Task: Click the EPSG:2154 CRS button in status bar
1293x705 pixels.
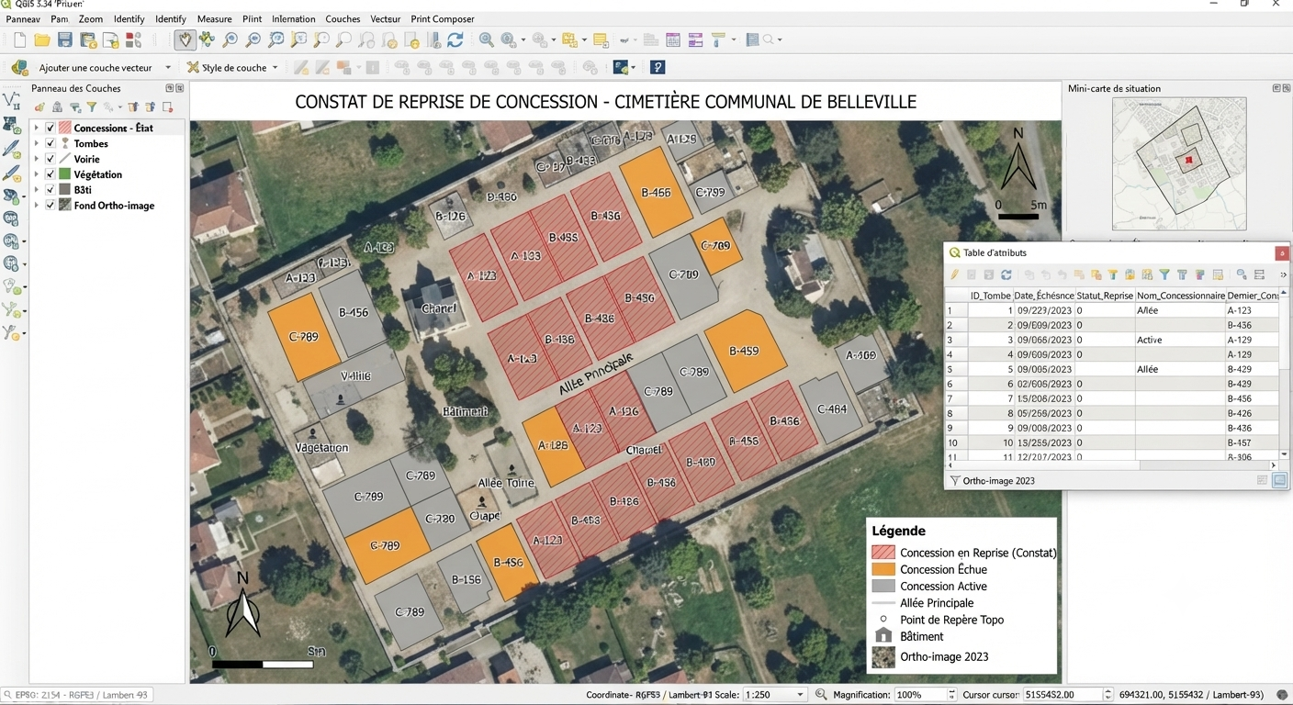Action: tap(76, 695)
